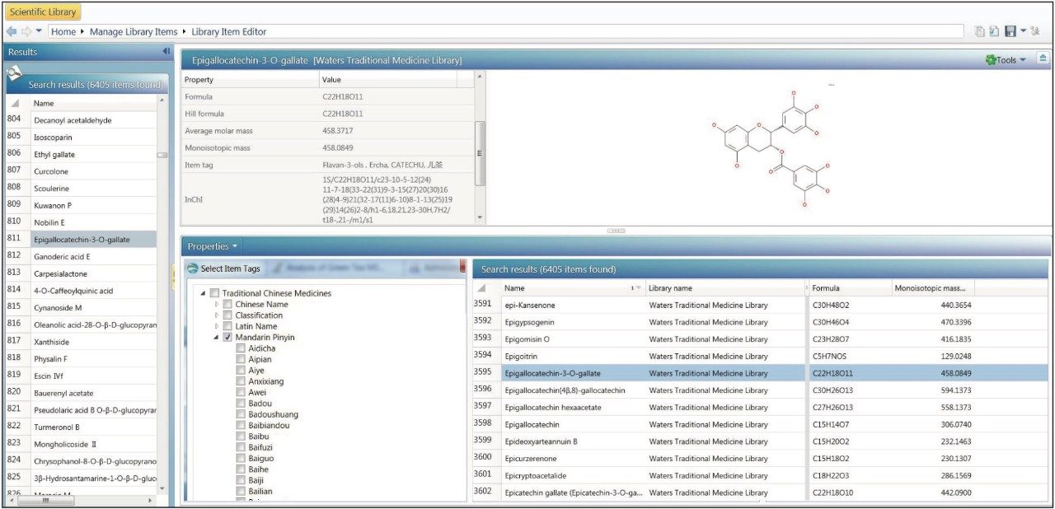Open the navigation history dropdown arrow
This screenshot has width=1055, height=509.
tap(39, 31)
